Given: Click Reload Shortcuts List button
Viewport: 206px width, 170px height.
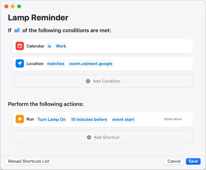Looking at the screenshot, I should (x=29, y=161).
